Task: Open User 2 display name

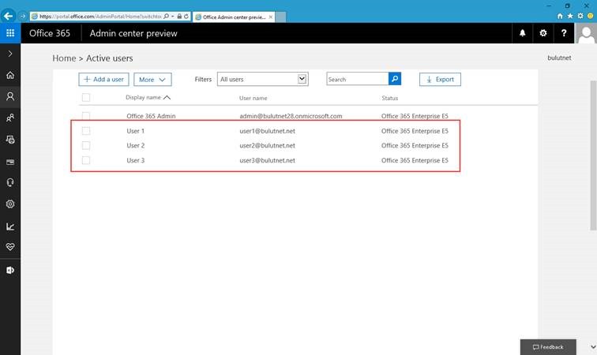Action: coord(136,145)
